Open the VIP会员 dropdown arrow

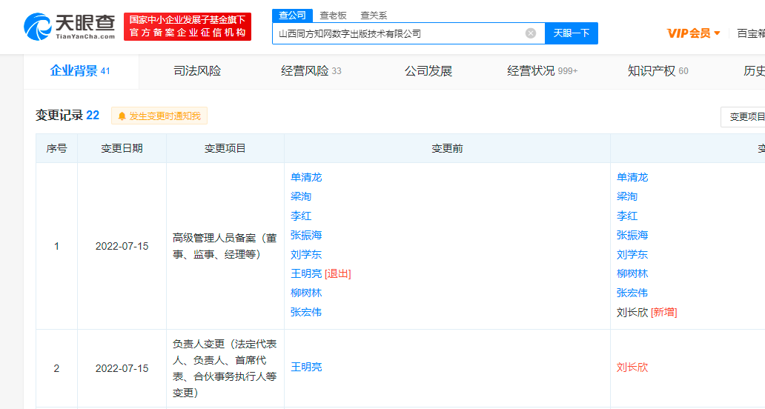(x=717, y=33)
